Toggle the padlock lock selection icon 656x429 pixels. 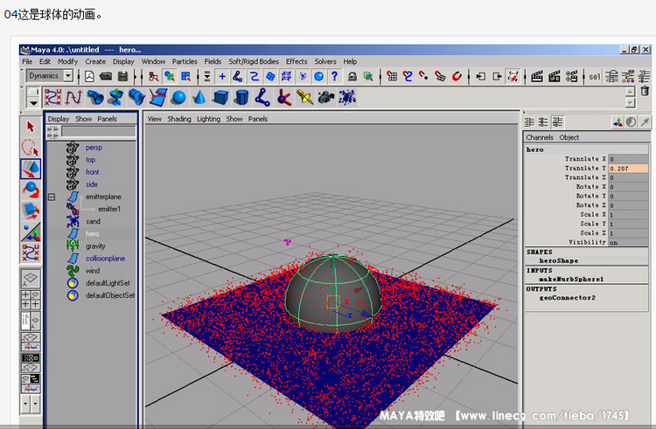(x=352, y=76)
